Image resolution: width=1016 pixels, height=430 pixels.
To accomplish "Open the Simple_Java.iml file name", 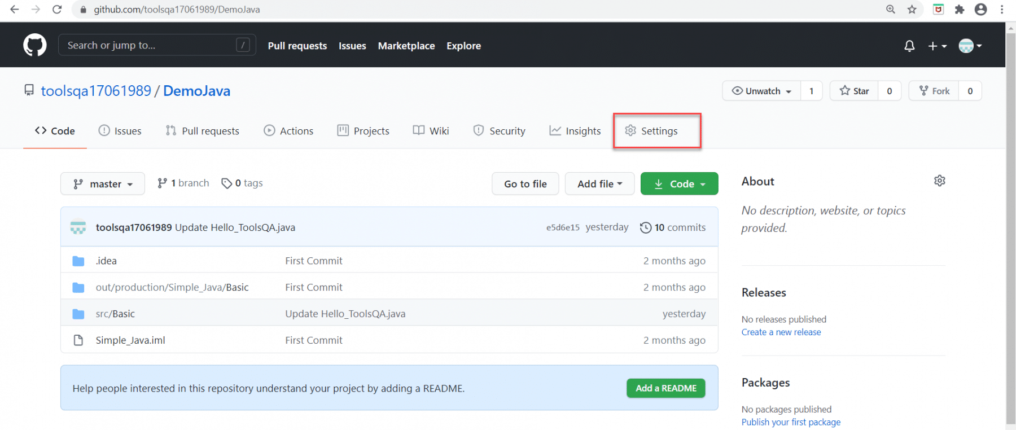I will (130, 340).
